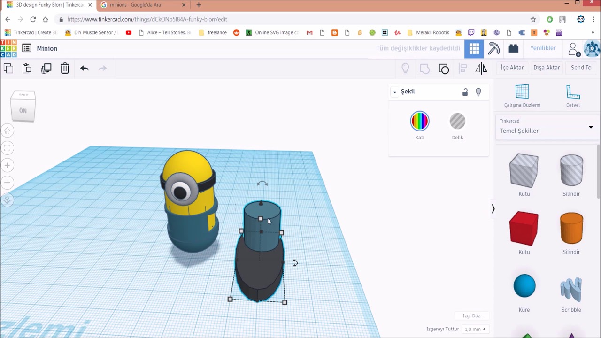
Task: Click the Align tool icon
Action: 462,69
